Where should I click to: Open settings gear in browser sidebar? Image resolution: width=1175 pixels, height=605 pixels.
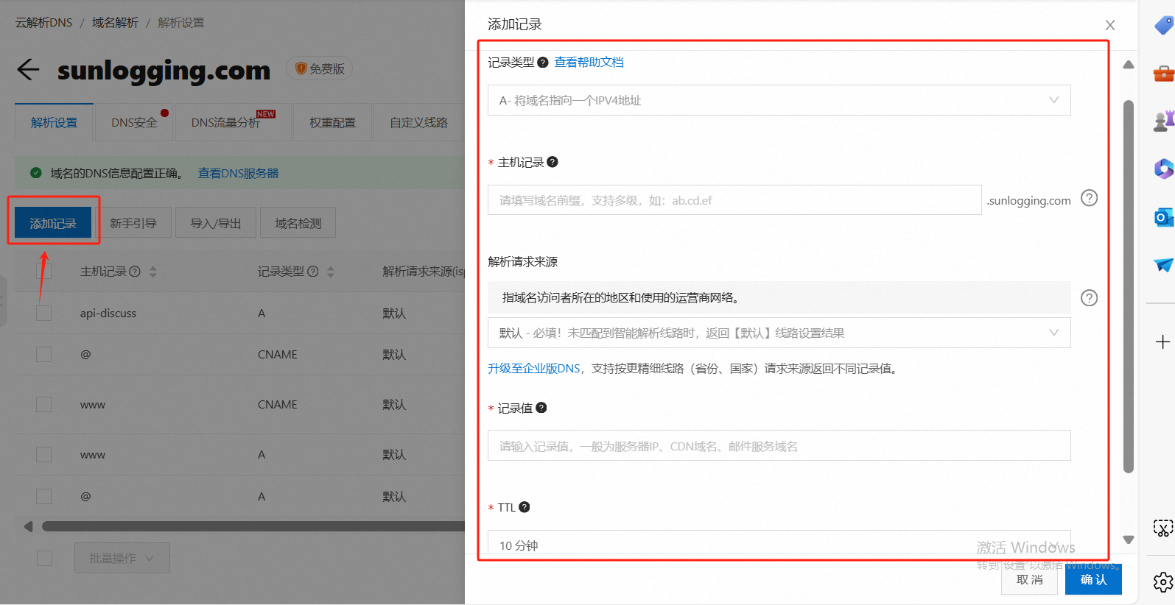click(x=1162, y=582)
